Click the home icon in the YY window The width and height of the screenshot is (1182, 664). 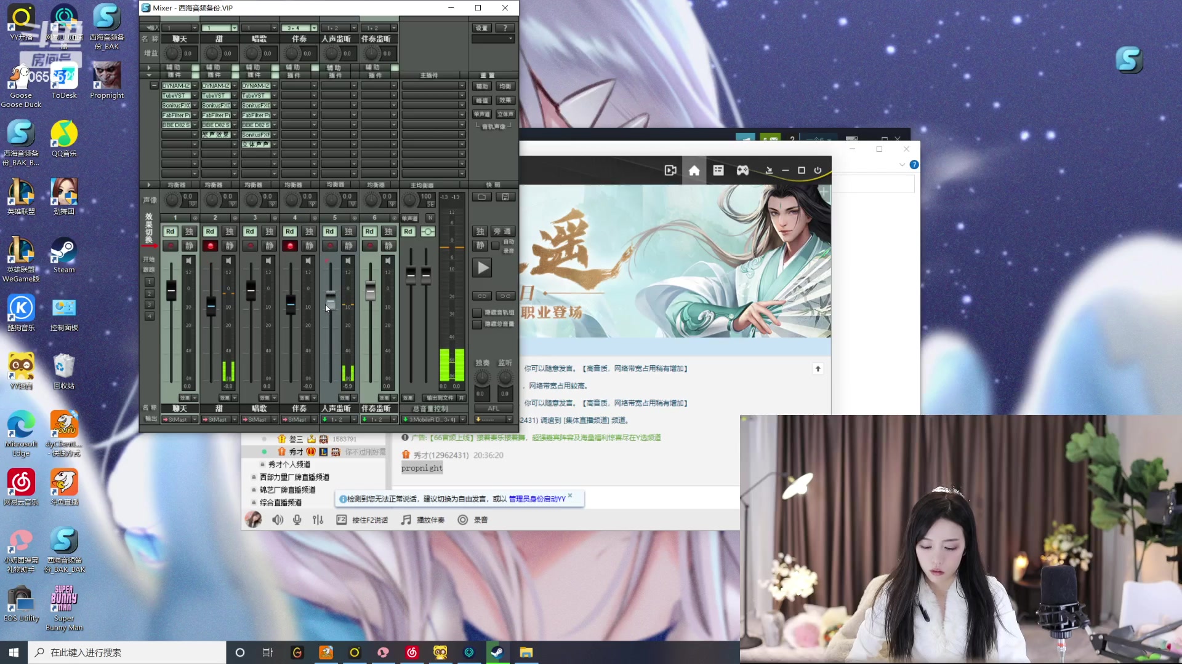(x=694, y=170)
